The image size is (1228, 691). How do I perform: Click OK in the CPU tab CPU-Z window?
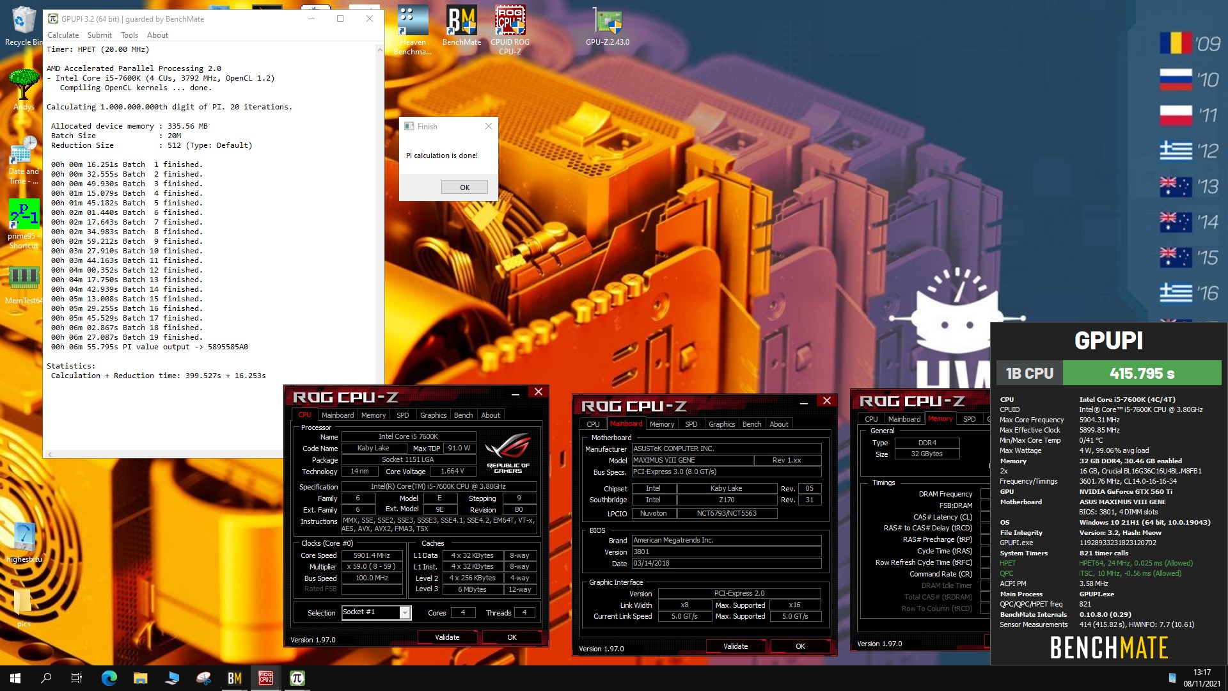(512, 637)
